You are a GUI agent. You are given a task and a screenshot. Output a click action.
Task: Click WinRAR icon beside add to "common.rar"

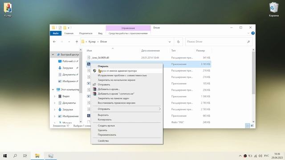[x=94, y=94]
